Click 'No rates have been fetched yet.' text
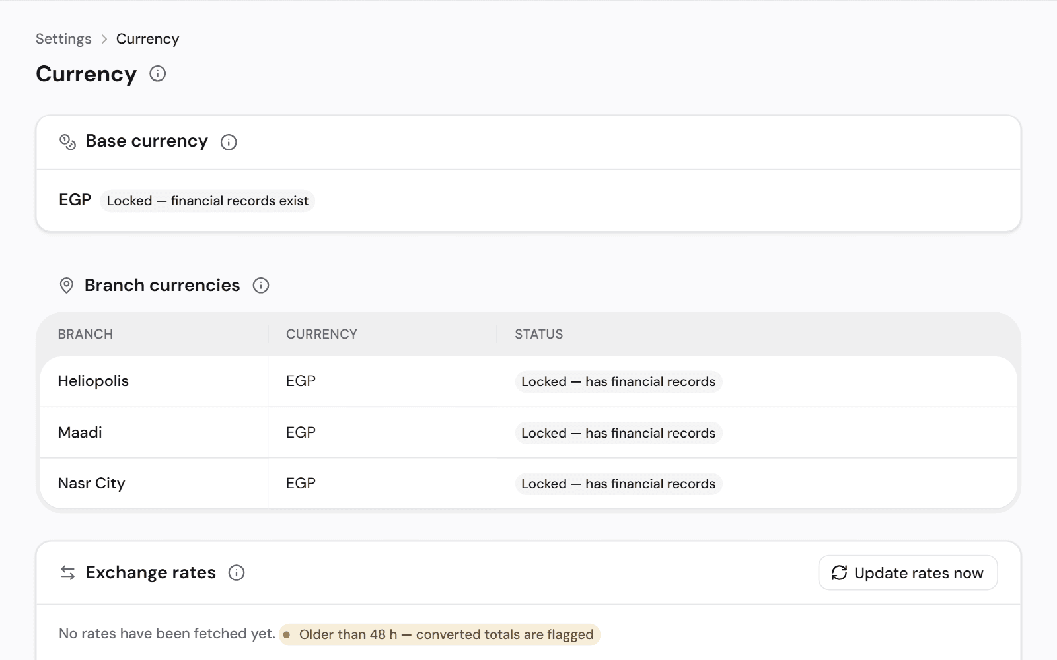This screenshot has width=1057, height=660. pos(167,634)
